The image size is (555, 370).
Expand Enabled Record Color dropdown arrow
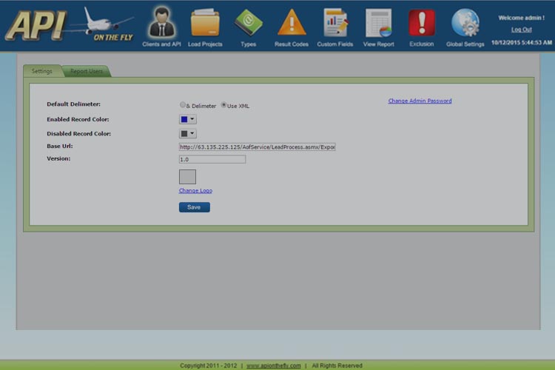pyautogui.click(x=192, y=119)
